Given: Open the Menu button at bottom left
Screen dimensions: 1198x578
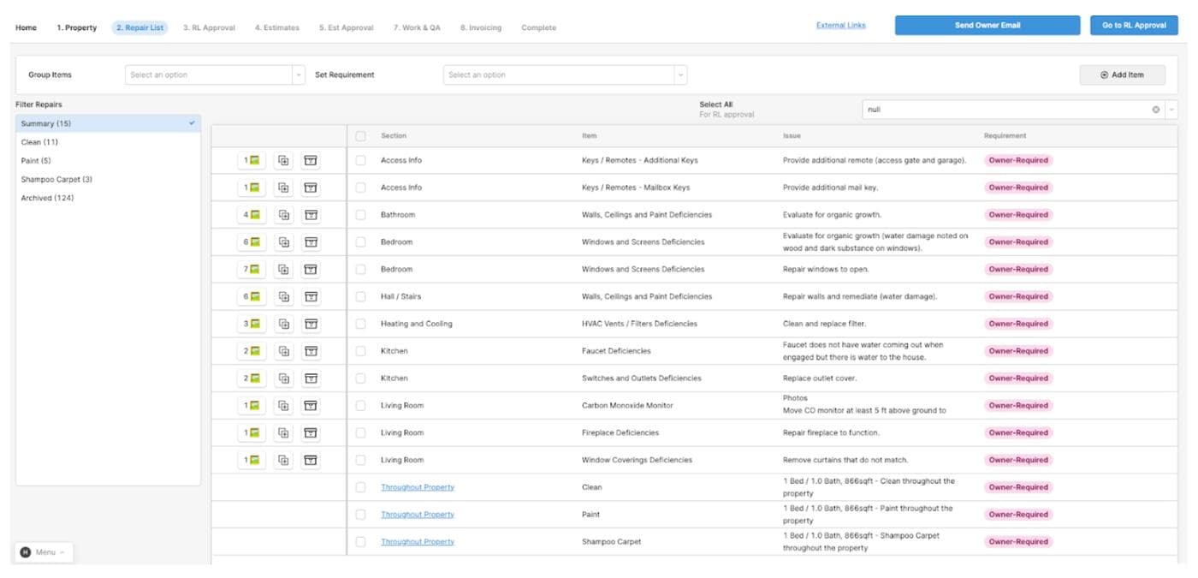Looking at the screenshot, I should [x=44, y=552].
